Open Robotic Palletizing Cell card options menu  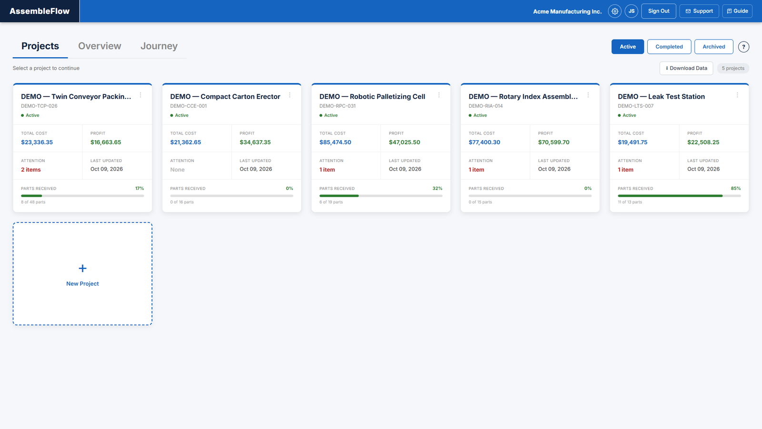[x=439, y=95]
